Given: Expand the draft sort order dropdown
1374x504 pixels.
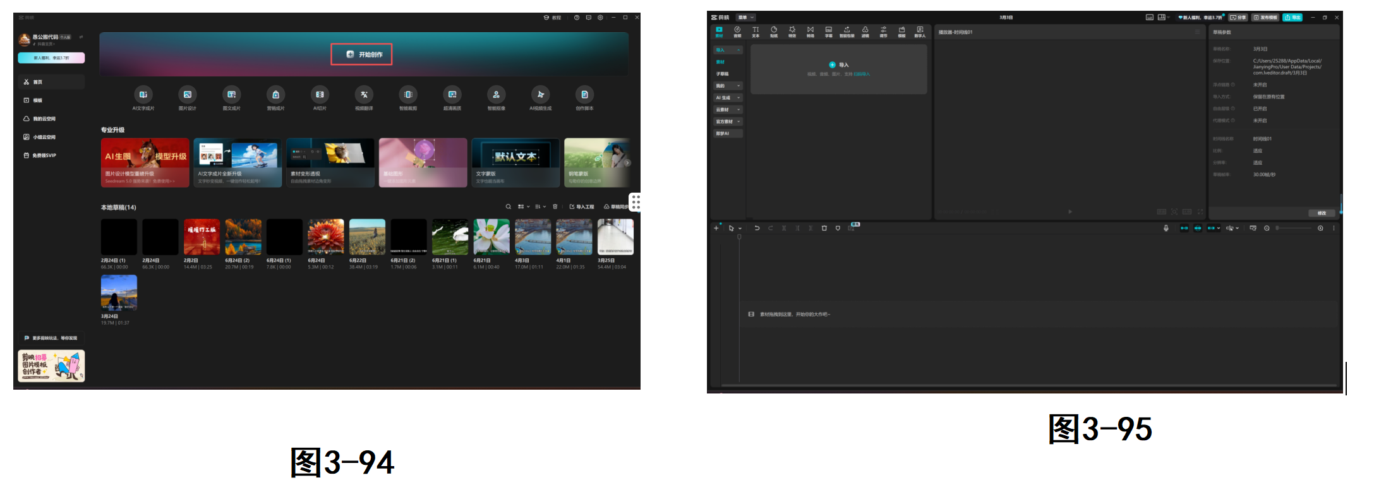Looking at the screenshot, I should [x=540, y=207].
